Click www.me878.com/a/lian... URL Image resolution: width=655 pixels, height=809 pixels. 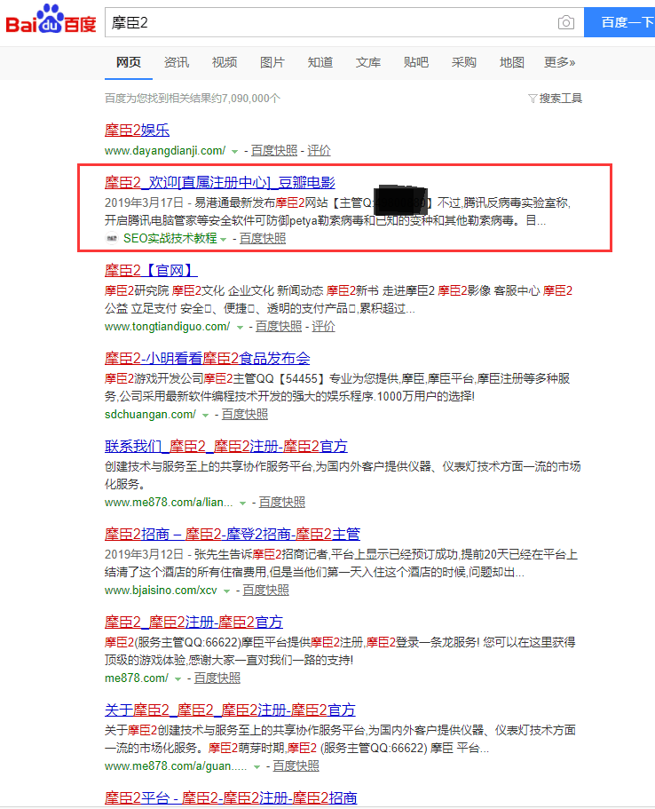(x=169, y=502)
